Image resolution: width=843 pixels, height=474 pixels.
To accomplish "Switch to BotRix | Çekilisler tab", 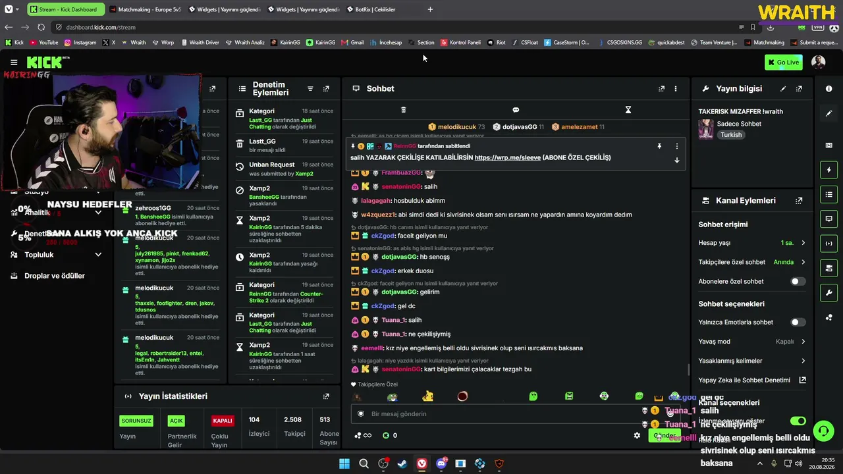I will [381, 9].
